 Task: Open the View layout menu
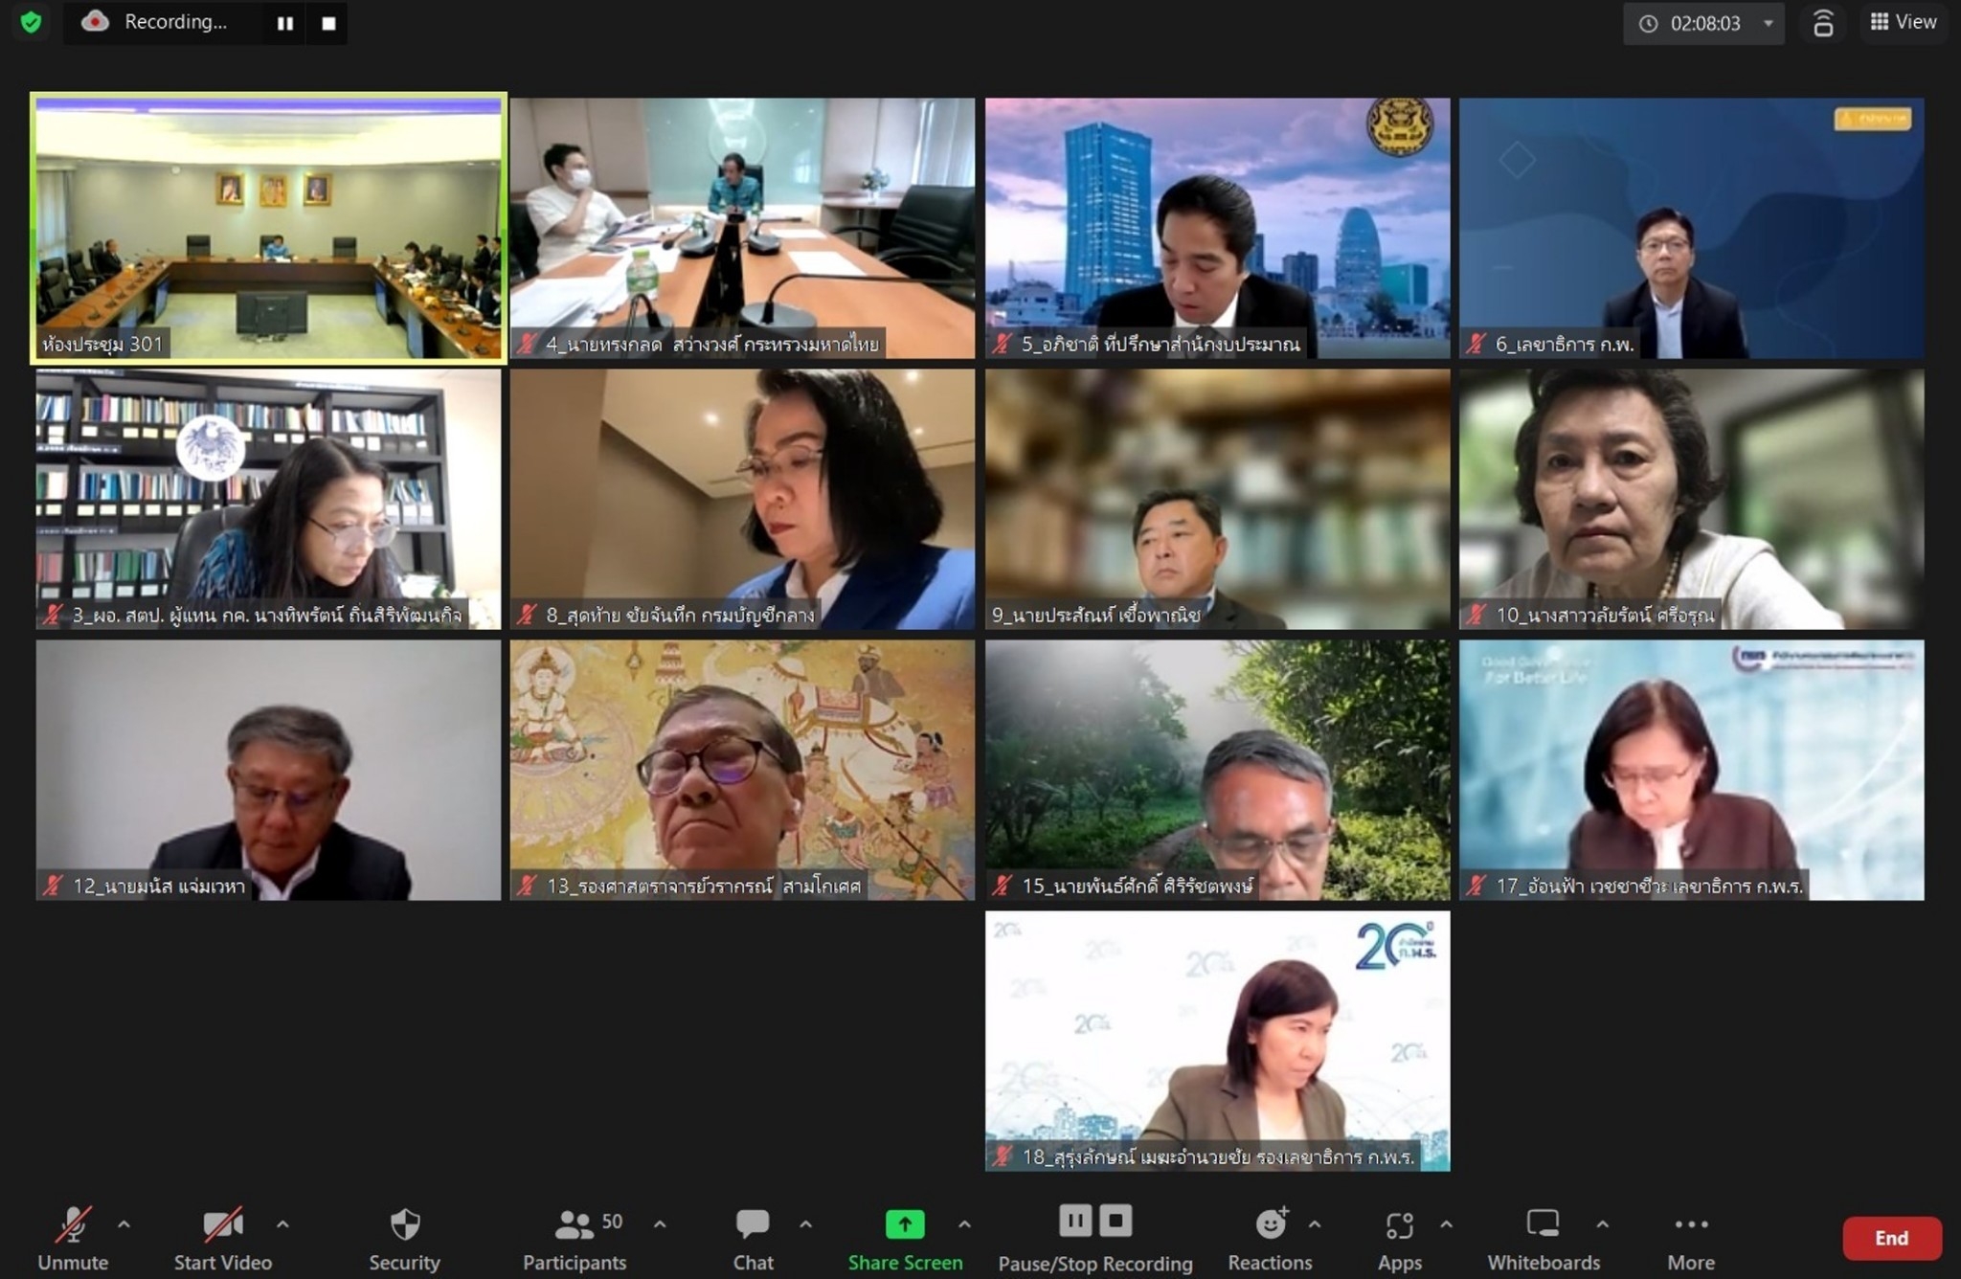(x=1904, y=22)
